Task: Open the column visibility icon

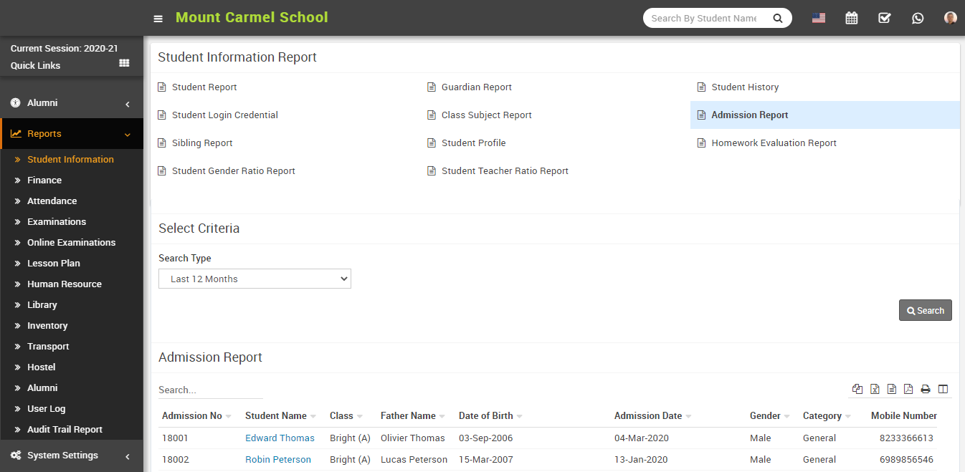Action: pyautogui.click(x=943, y=389)
